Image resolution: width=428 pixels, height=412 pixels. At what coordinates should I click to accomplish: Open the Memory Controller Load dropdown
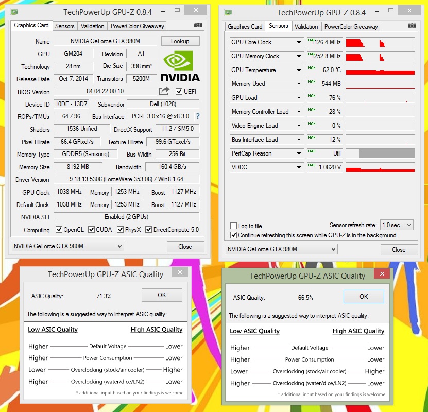(299, 112)
